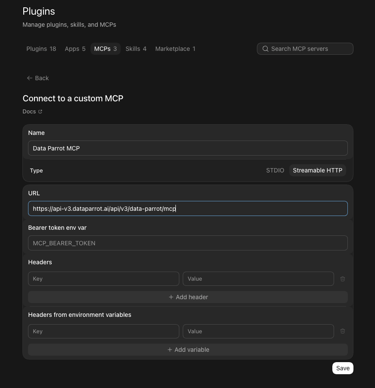Add a new header row

pos(188,297)
